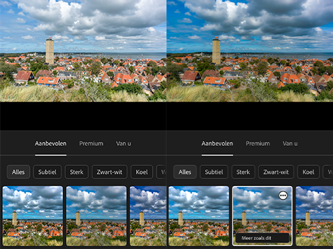The height and width of the screenshot is (249, 333).
Task: Select third preset thumbnail in right panel
Action: coord(314,216)
